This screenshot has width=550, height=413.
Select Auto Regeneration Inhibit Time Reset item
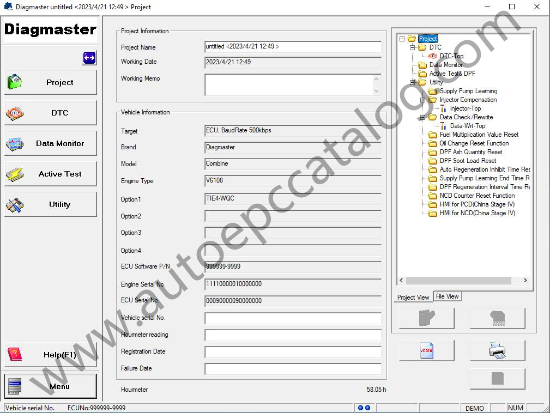[485, 169]
